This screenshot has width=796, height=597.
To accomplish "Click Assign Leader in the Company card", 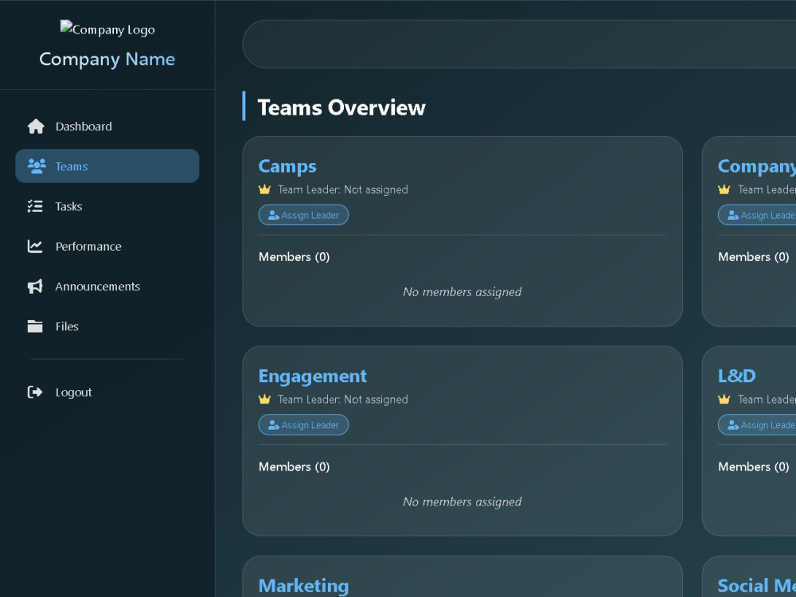I will pyautogui.click(x=757, y=215).
